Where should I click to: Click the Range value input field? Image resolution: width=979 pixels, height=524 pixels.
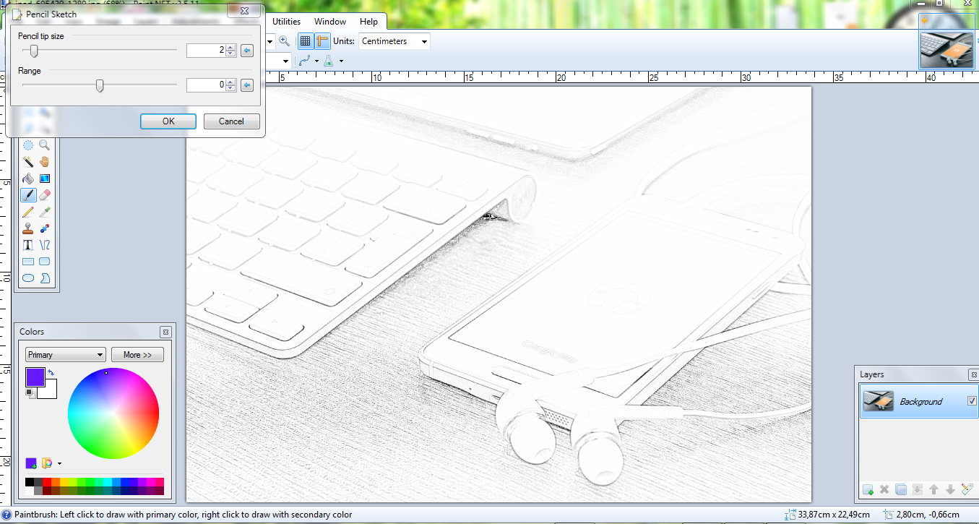point(206,85)
